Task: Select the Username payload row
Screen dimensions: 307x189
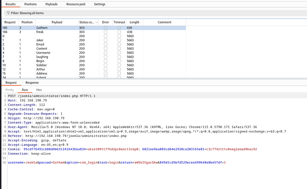Action: pos(94,53)
